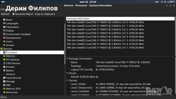
Task: Click the Devices category icon
Action: pyautogui.click(x=2, y=49)
